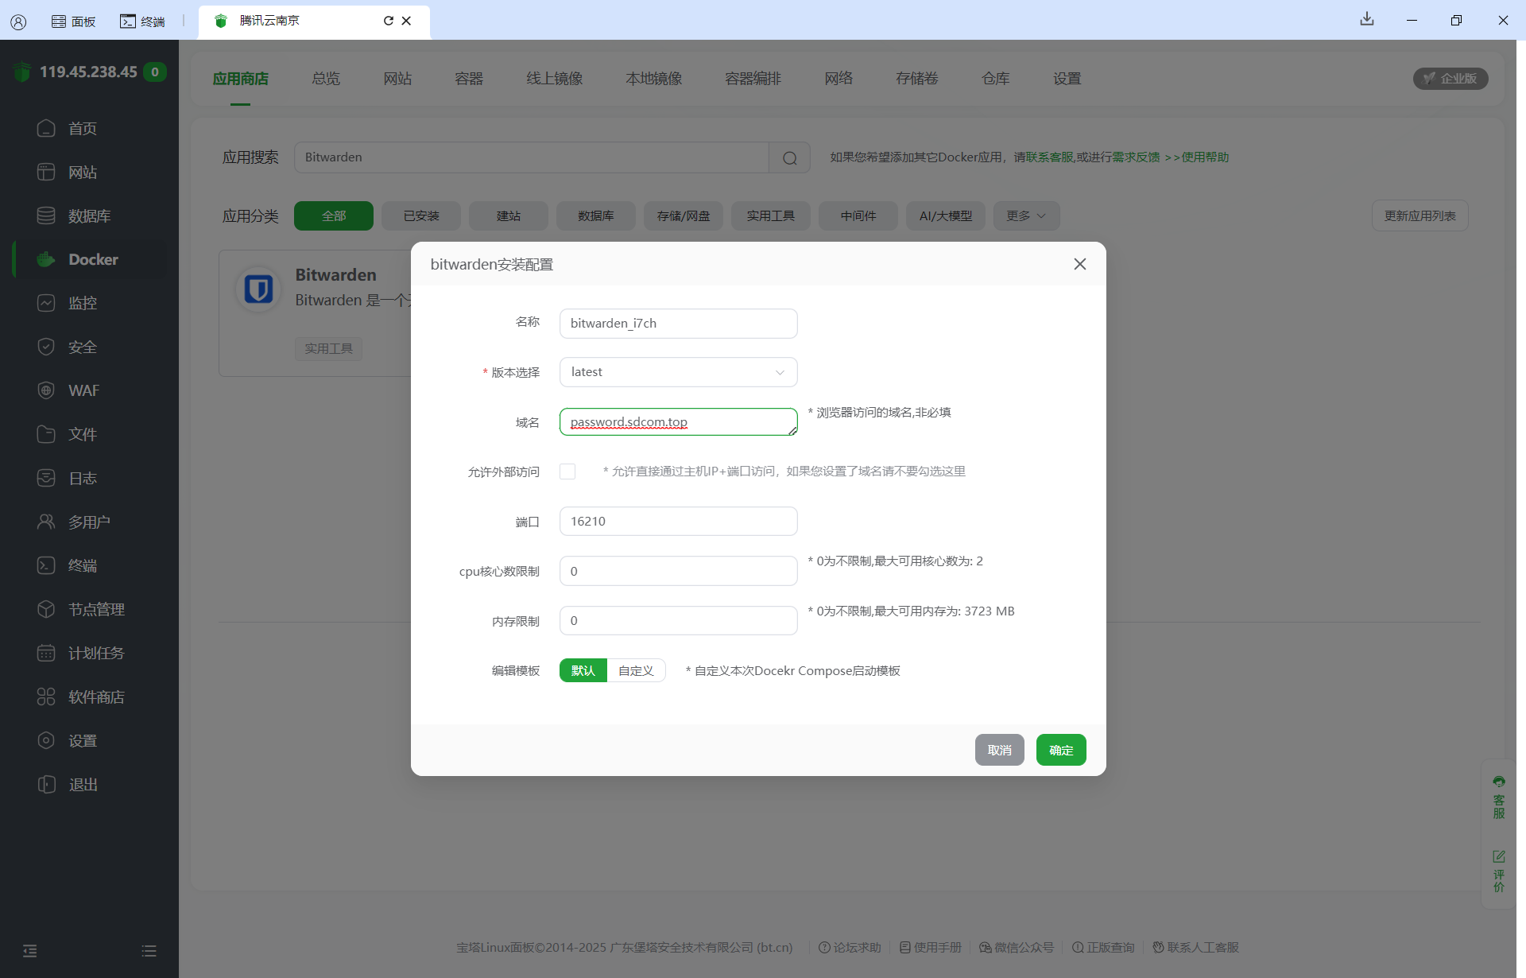Expand the More categories dropdown

(x=1025, y=215)
